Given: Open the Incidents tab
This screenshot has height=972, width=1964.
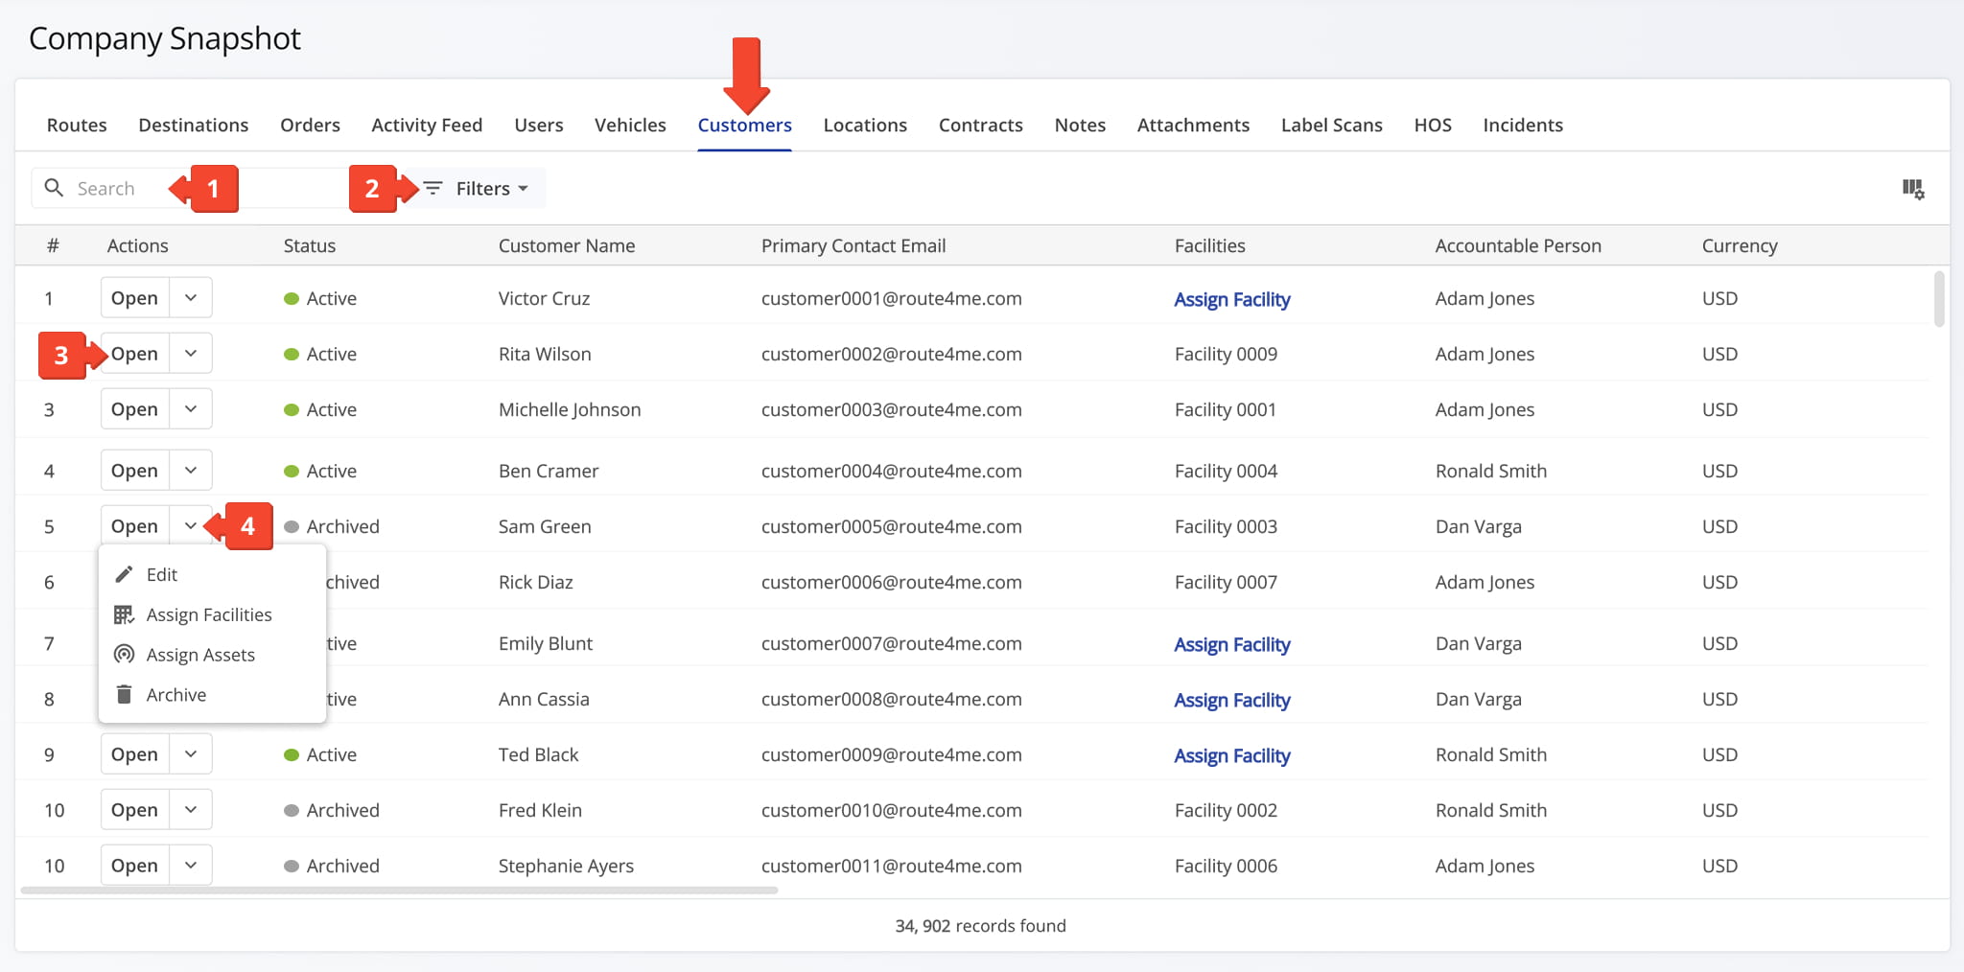Looking at the screenshot, I should click(x=1523, y=125).
